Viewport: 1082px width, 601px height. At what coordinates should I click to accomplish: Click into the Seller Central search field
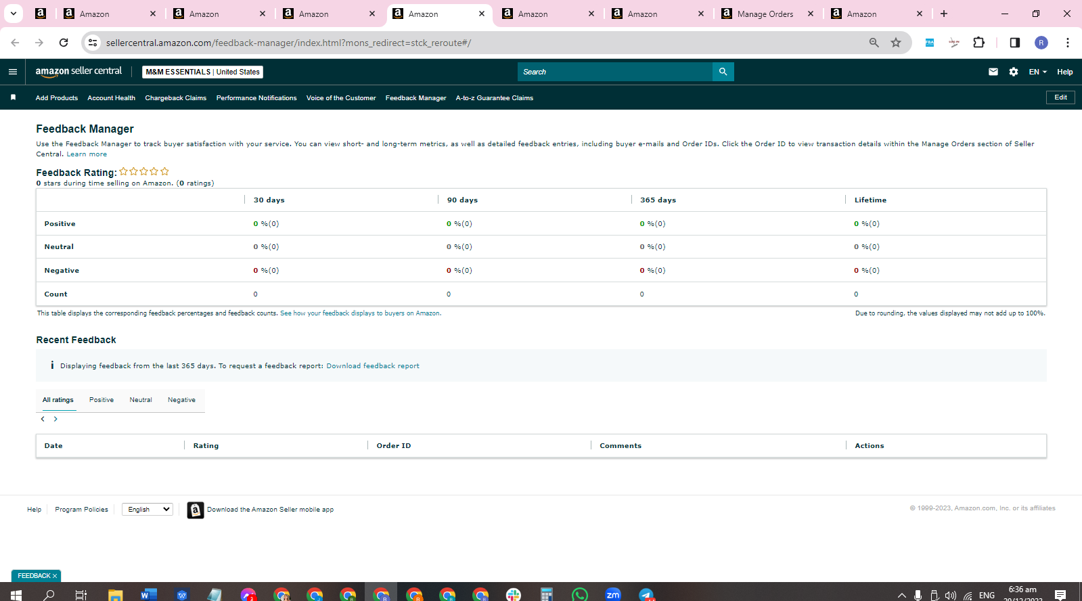click(615, 72)
